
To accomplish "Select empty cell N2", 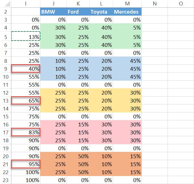I will click(x=155, y=12).
